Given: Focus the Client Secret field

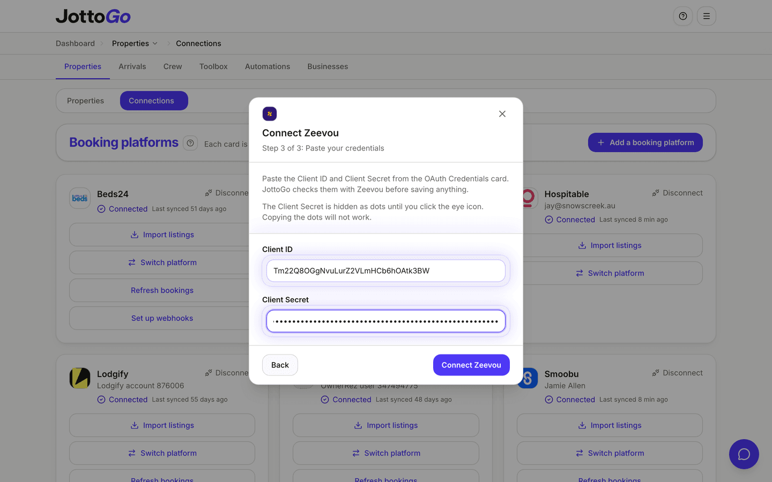Looking at the screenshot, I should 386,321.
